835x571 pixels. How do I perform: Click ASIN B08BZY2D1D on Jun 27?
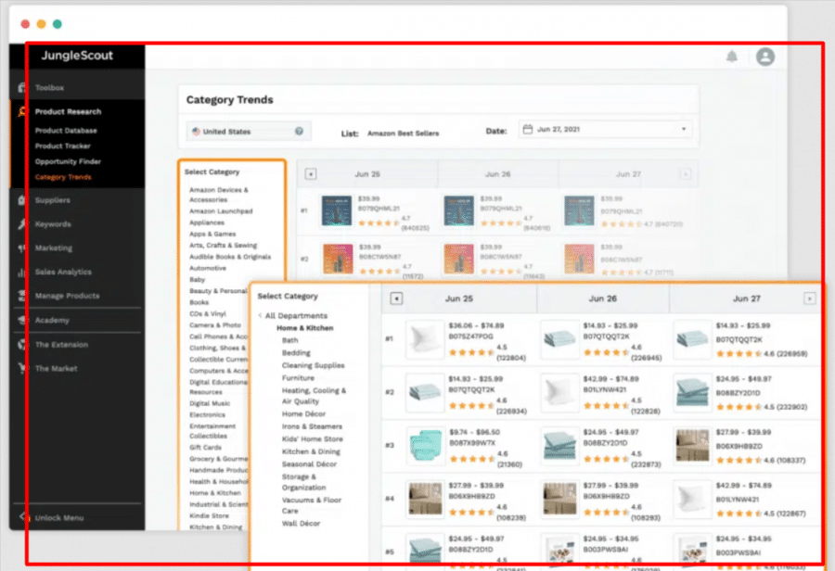(739, 393)
